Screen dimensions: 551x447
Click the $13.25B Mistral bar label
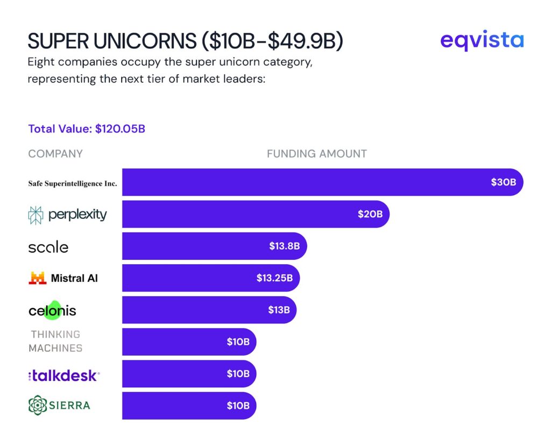click(x=274, y=278)
